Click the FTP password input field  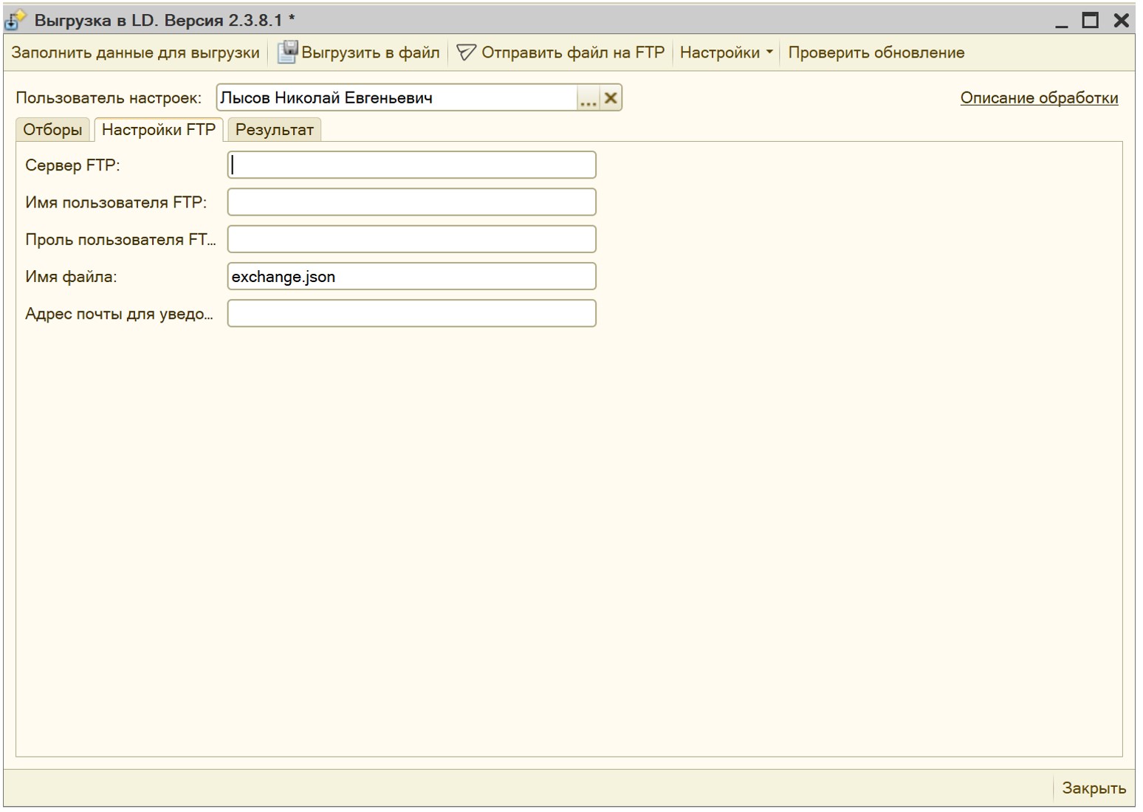(x=411, y=239)
